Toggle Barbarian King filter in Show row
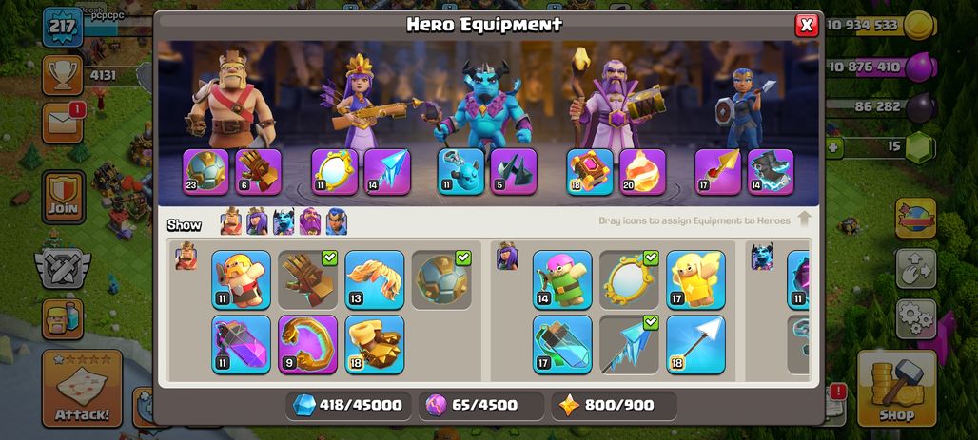The width and height of the screenshot is (978, 440). (231, 221)
